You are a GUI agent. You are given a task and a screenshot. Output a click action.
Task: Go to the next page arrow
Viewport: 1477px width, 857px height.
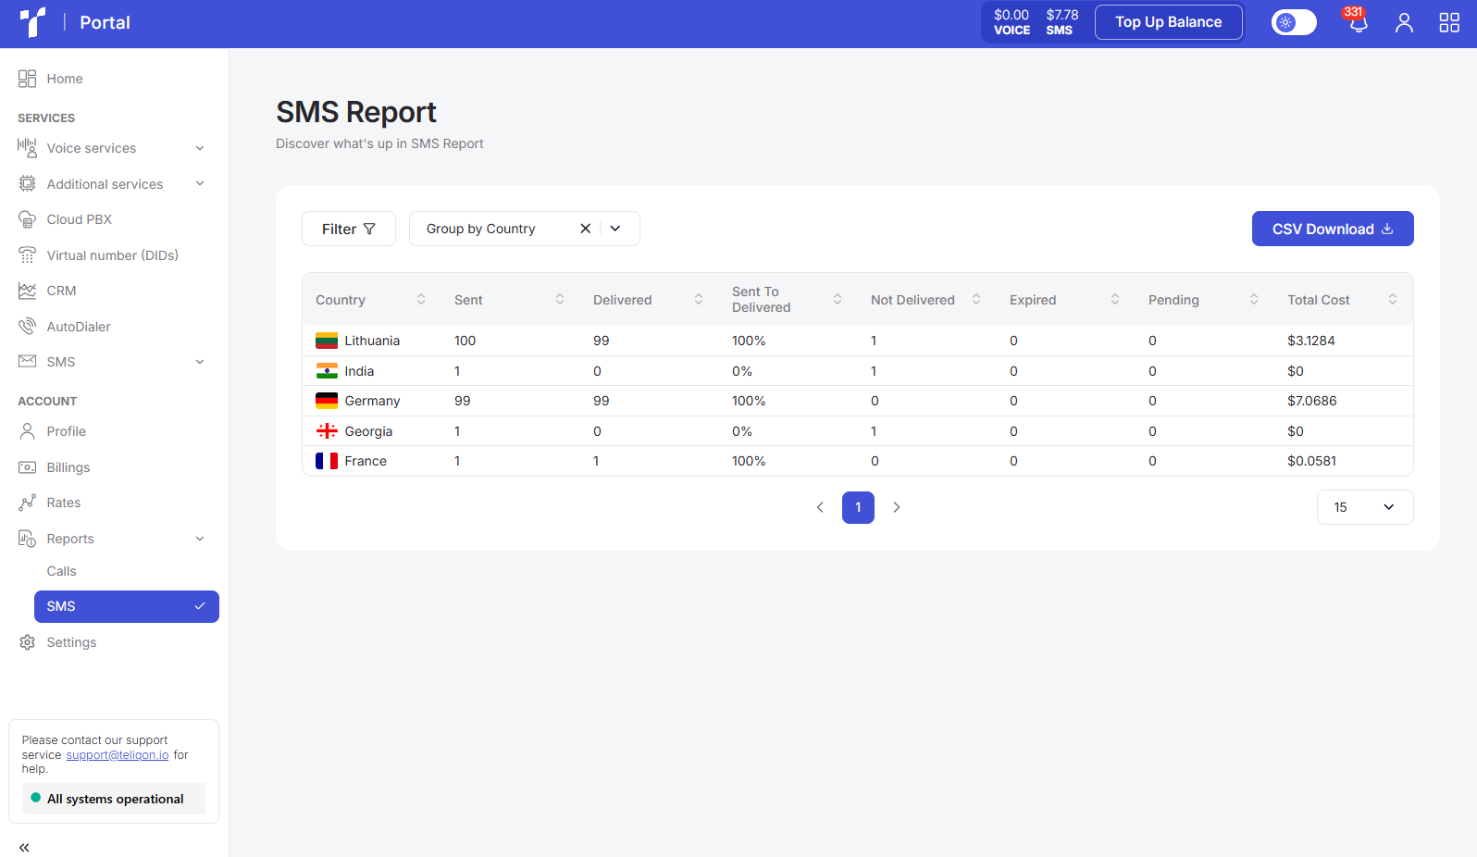(x=896, y=507)
